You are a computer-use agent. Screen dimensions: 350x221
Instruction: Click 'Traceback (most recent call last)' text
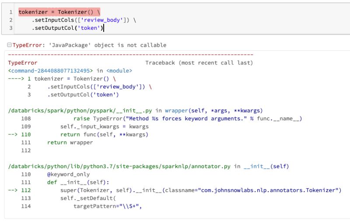[x=199, y=63]
